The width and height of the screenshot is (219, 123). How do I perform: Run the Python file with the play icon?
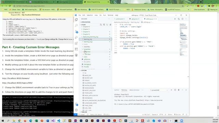coord(175,19)
